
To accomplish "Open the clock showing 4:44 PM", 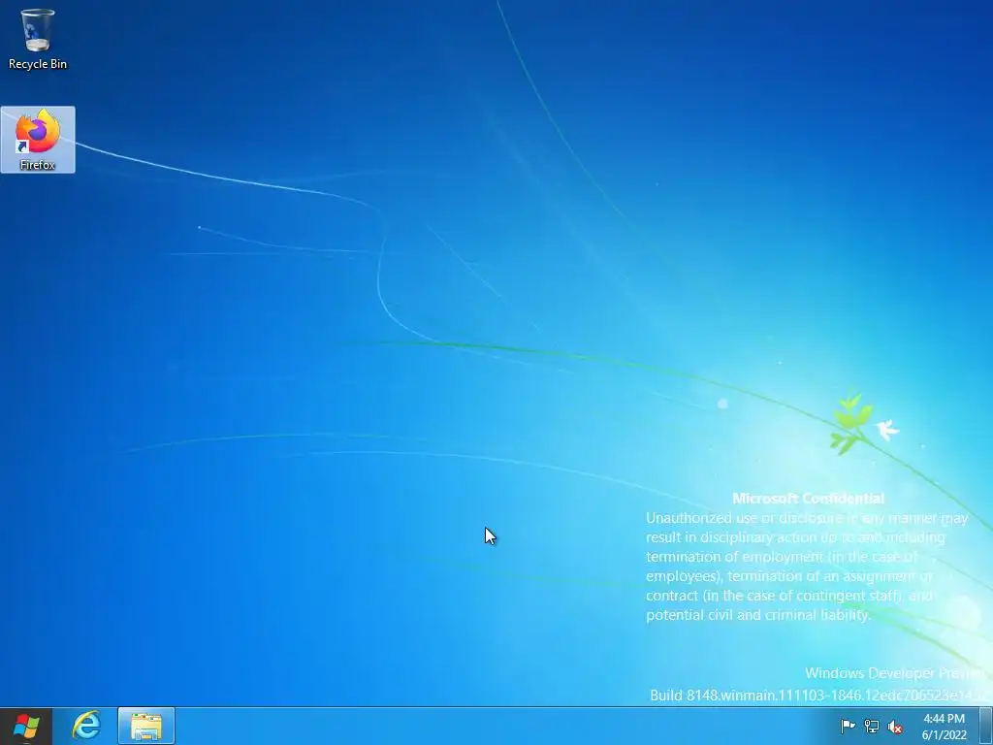I will 944,727.
